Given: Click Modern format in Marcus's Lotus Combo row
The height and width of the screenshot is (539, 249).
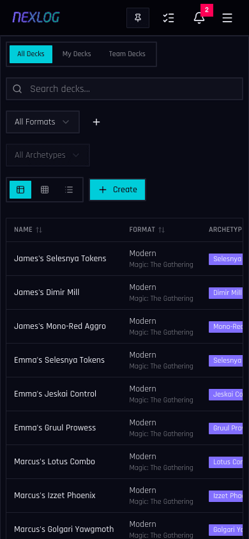Looking at the screenshot, I should coord(142,457).
